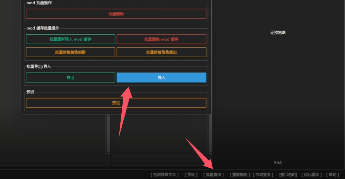Click 批量删除 mod 缓存 button

(x=161, y=39)
